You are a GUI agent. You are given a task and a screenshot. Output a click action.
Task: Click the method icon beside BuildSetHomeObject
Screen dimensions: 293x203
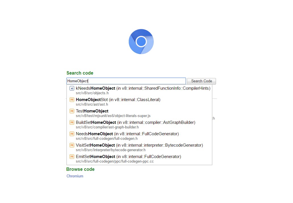72,122
